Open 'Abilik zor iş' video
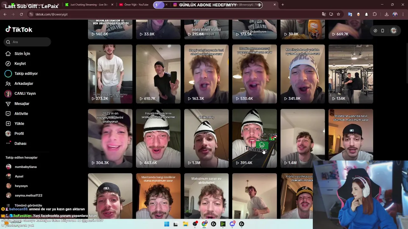 [x=206, y=138]
